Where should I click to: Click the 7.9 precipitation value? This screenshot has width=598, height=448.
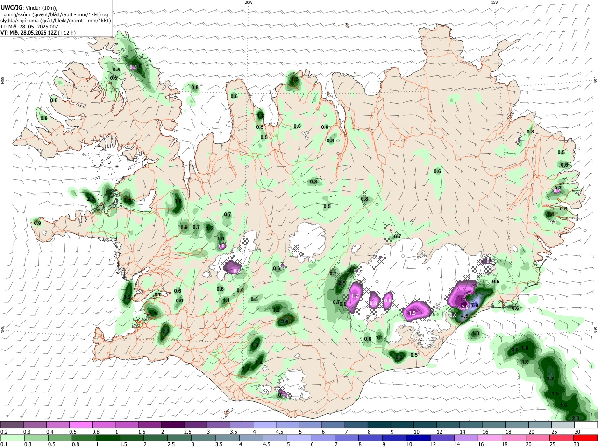tap(475, 305)
